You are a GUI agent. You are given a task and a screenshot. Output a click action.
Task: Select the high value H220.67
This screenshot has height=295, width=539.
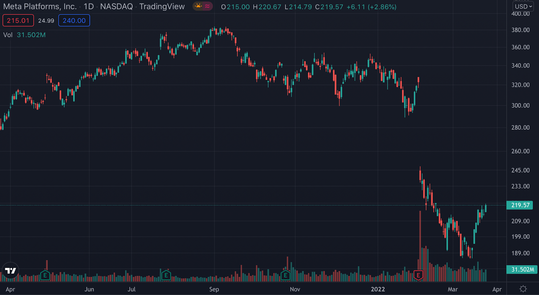[267, 7]
